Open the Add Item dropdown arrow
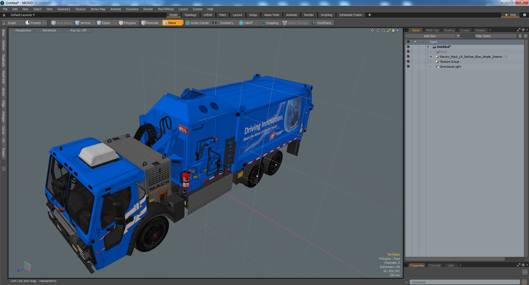The height and width of the screenshot is (285, 529). 458,36
